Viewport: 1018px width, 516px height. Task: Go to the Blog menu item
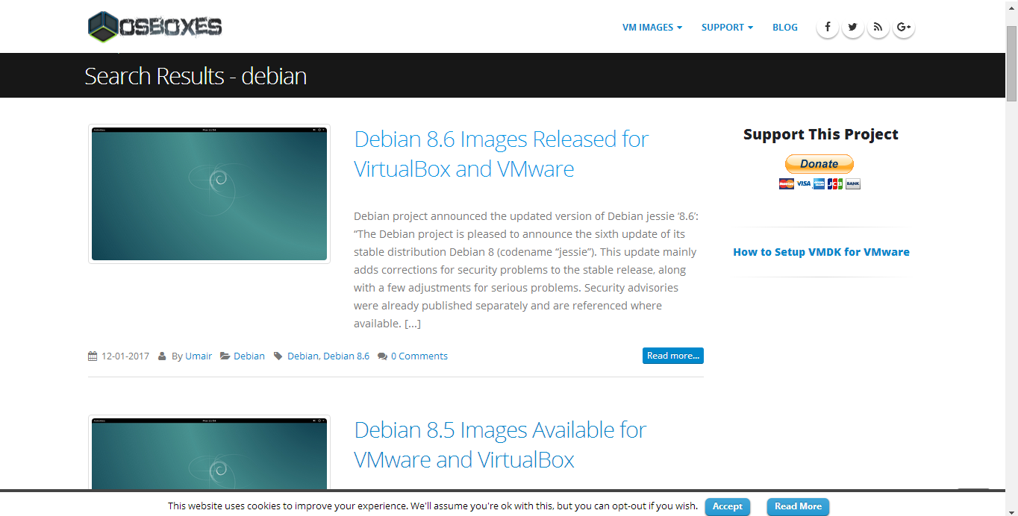[785, 28]
